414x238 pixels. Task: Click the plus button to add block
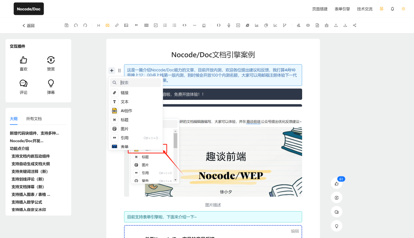tap(112, 70)
